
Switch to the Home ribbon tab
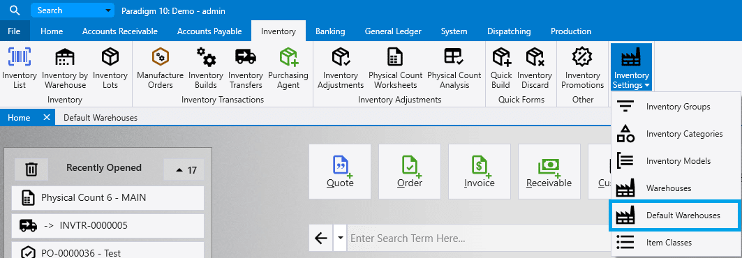click(x=52, y=31)
